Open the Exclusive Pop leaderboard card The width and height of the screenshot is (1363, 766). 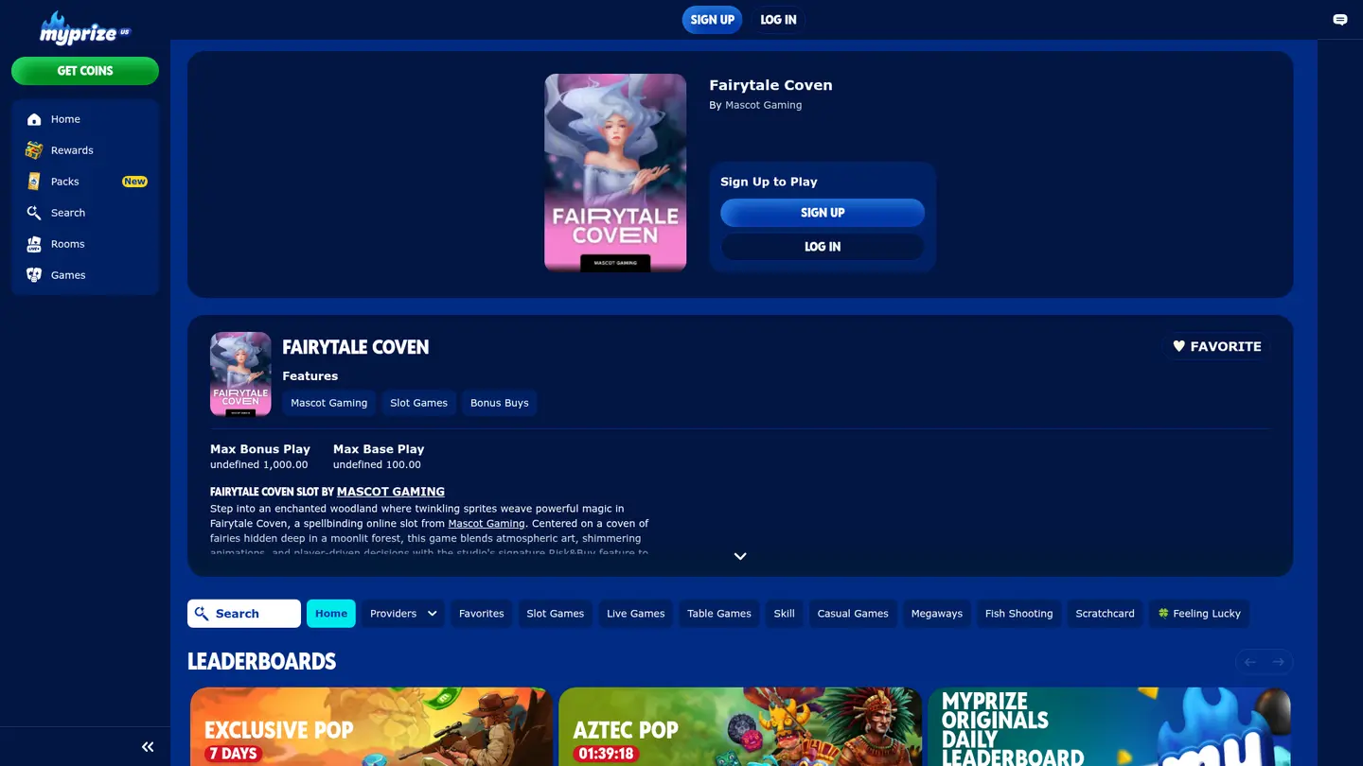[371, 726]
